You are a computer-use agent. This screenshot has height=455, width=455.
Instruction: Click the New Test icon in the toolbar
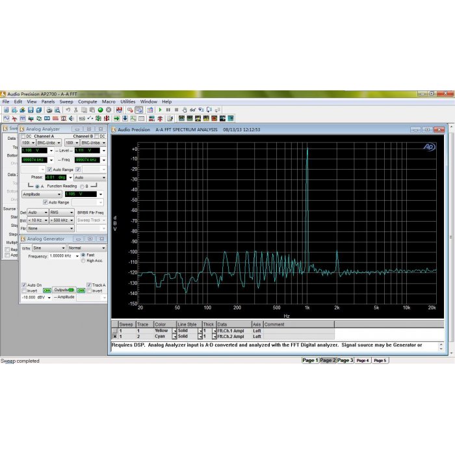pyautogui.click(x=6, y=110)
